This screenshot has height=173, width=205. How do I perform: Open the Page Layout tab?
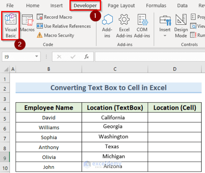point(121,6)
